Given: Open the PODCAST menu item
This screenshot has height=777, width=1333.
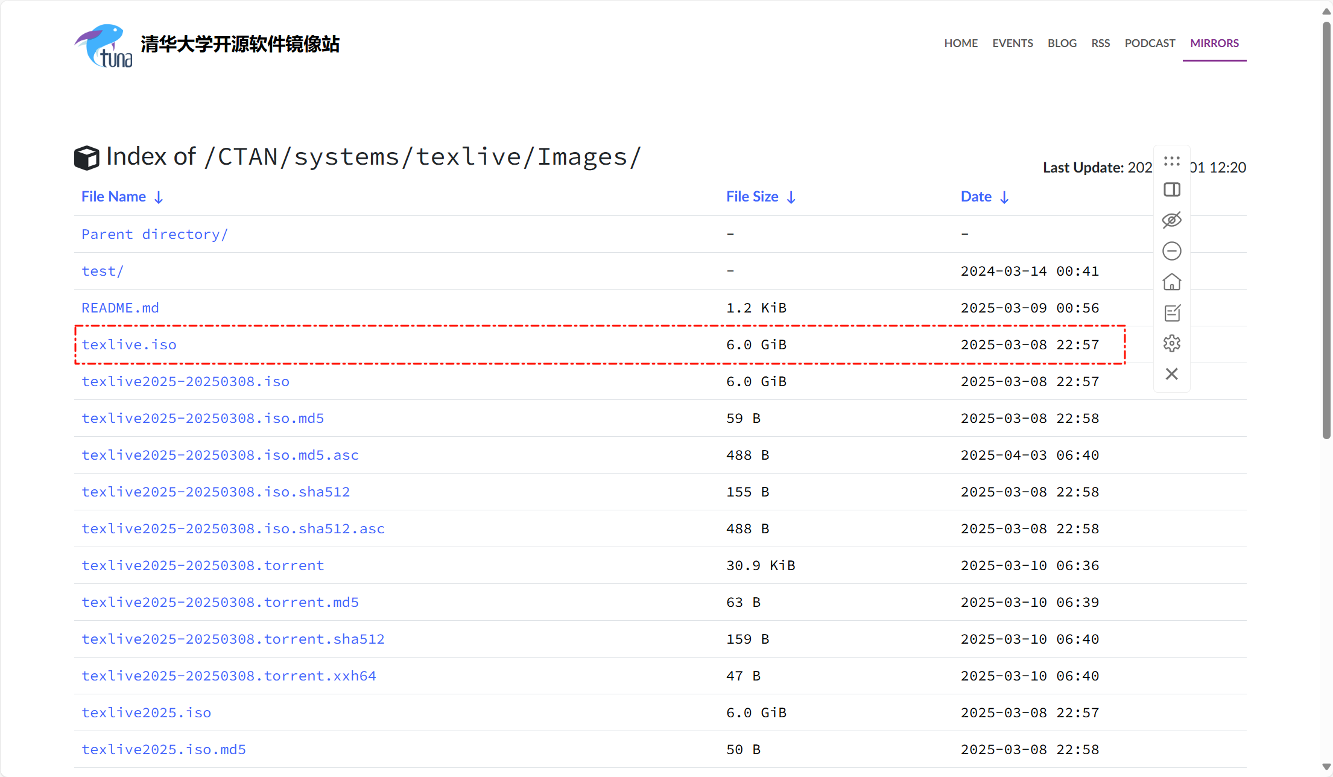Looking at the screenshot, I should 1150,43.
